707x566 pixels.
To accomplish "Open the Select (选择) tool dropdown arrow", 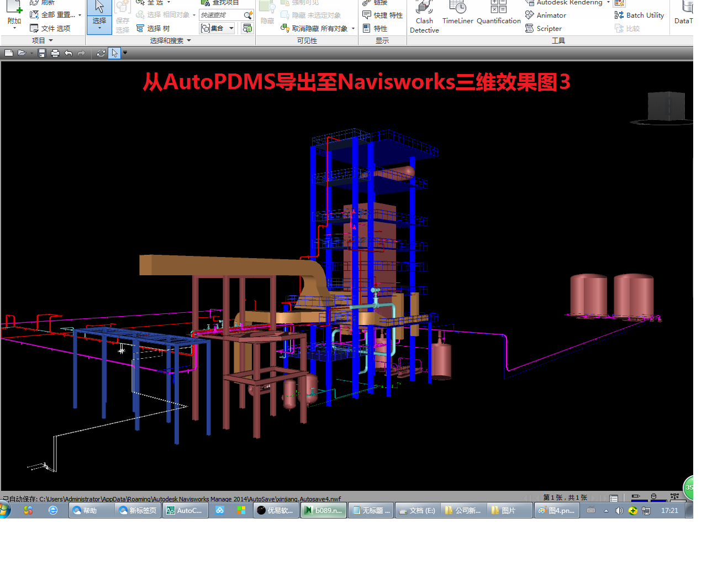I will click(99, 28).
